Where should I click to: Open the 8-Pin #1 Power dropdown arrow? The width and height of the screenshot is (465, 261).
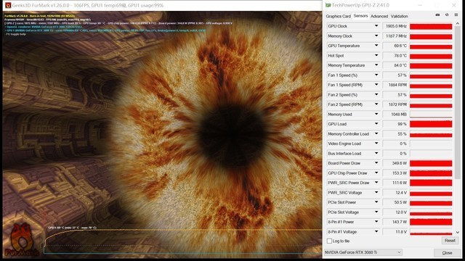376,222
